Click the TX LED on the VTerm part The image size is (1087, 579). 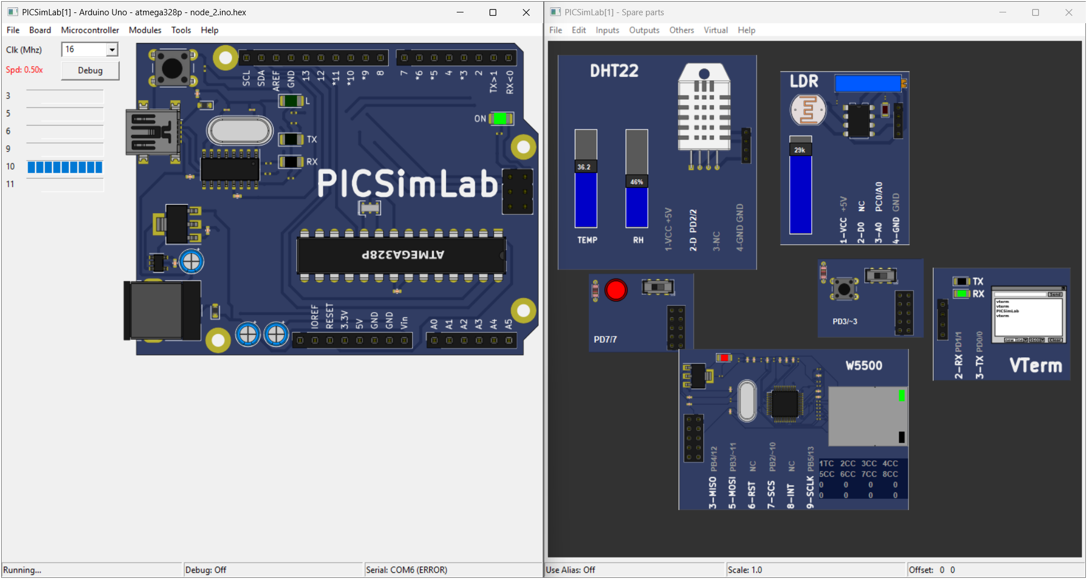[x=962, y=282]
